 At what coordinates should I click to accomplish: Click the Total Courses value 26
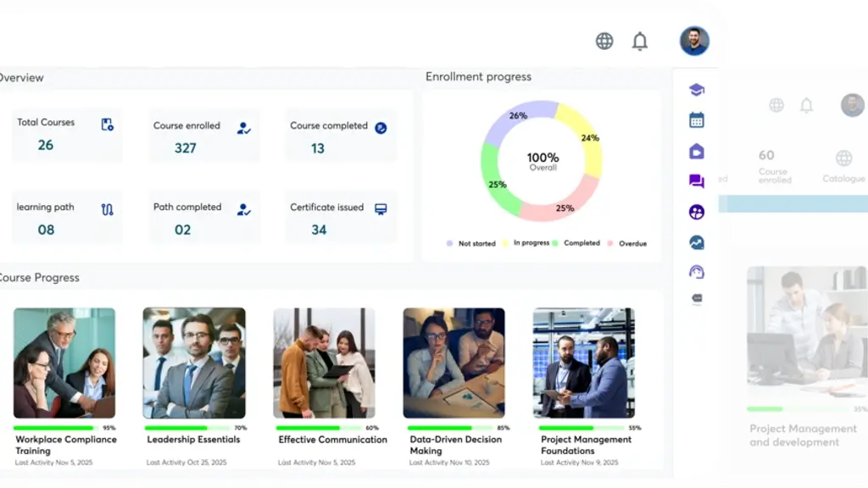pos(46,146)
